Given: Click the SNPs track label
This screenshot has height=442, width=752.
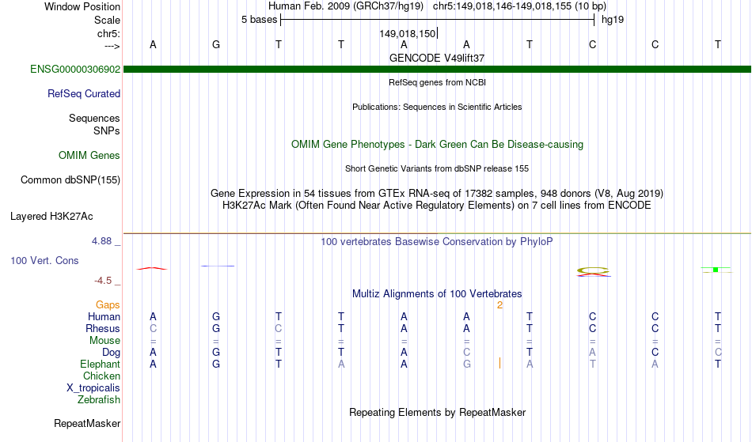Looking at the screenshot, I should point(107,130).
